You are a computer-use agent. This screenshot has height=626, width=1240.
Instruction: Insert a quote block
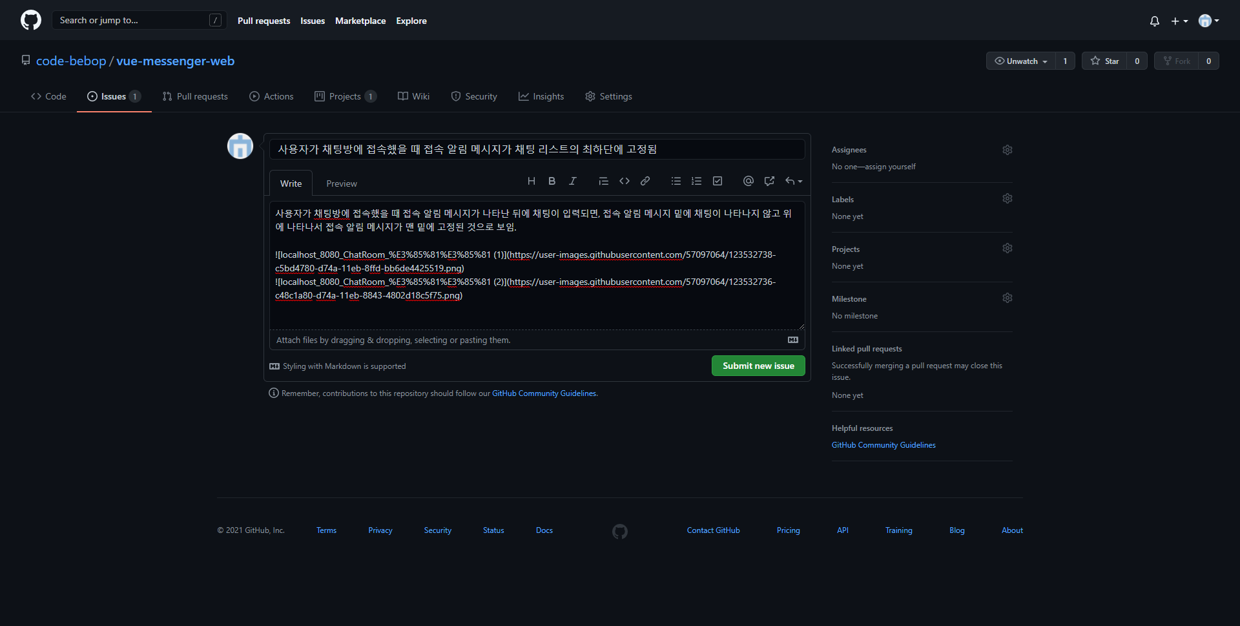604,181
